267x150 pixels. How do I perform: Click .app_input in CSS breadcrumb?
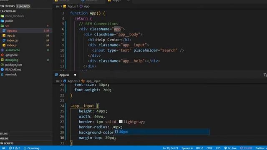[93, 81]
